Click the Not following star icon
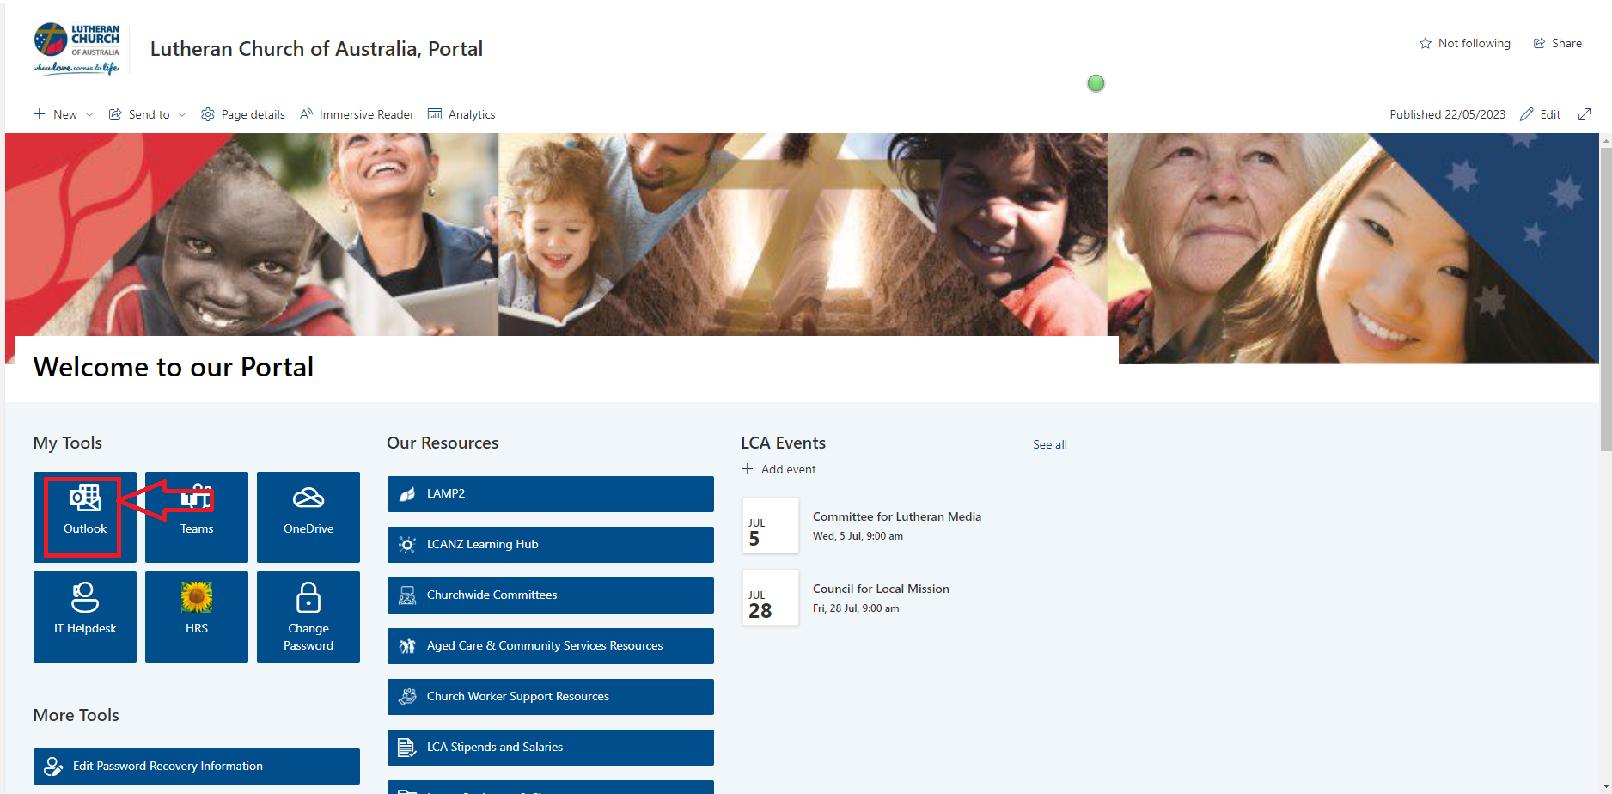 pyautogui.click(x=1425, y=43)
